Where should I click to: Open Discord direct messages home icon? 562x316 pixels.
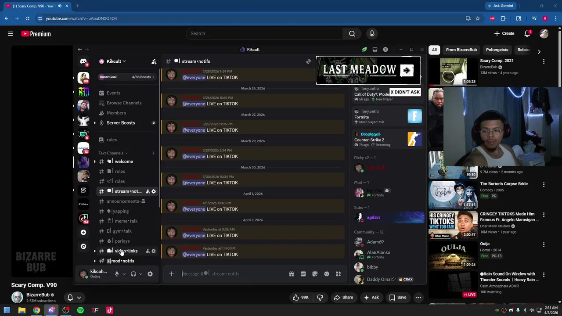pos(83,61)
